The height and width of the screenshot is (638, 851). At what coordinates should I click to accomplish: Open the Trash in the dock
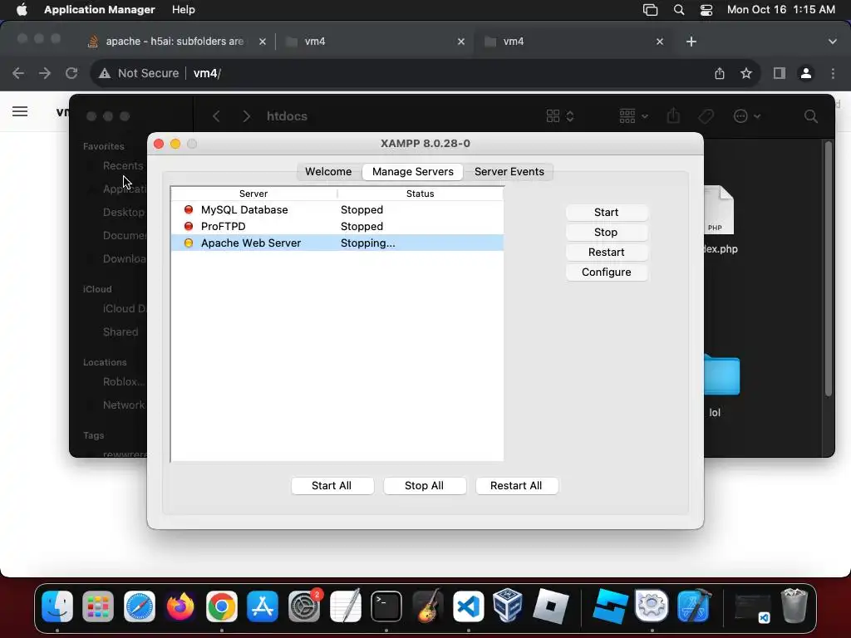point(794,606)
